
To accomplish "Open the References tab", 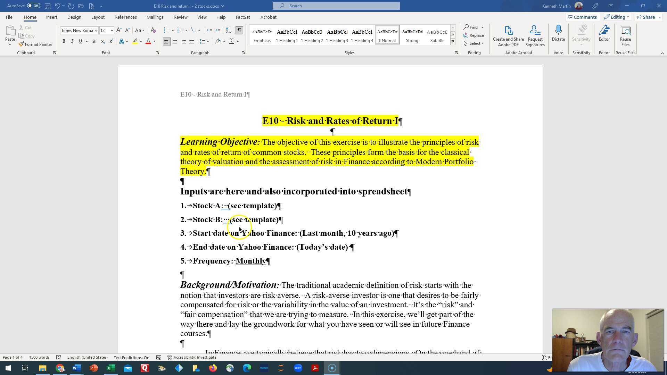I will (125, 17).
